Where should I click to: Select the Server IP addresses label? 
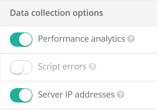click(x=76, y=94)
